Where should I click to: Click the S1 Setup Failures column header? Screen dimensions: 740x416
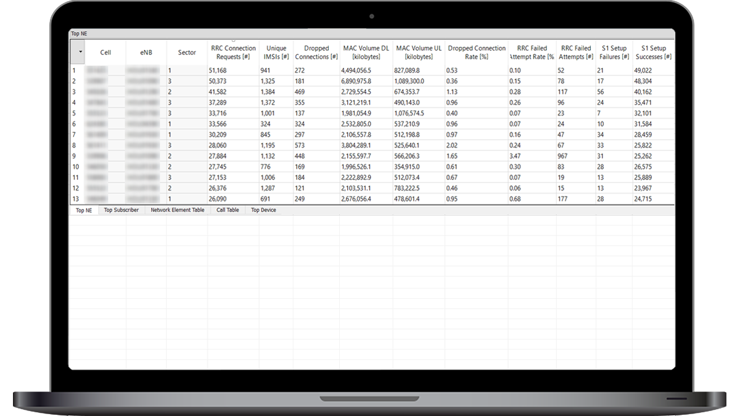tap(614, 52)
